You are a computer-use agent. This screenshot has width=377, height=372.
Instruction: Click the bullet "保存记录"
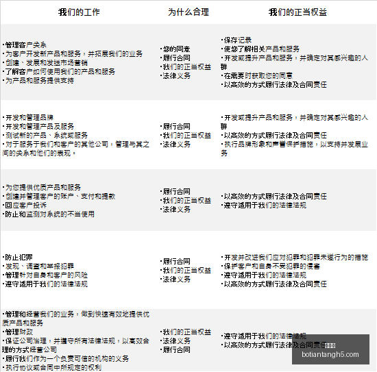pyautogui.click(x=236, y=40)
